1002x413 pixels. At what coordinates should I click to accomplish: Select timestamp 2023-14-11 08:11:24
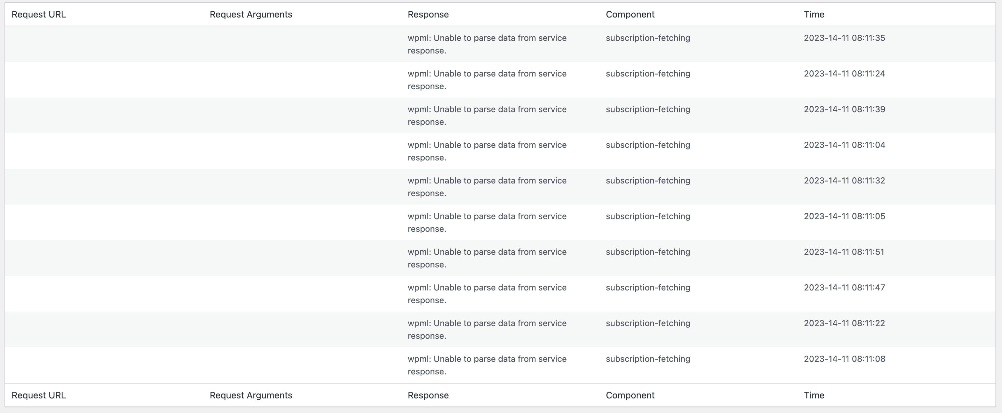pyautogui.click(x=844, y=74)
